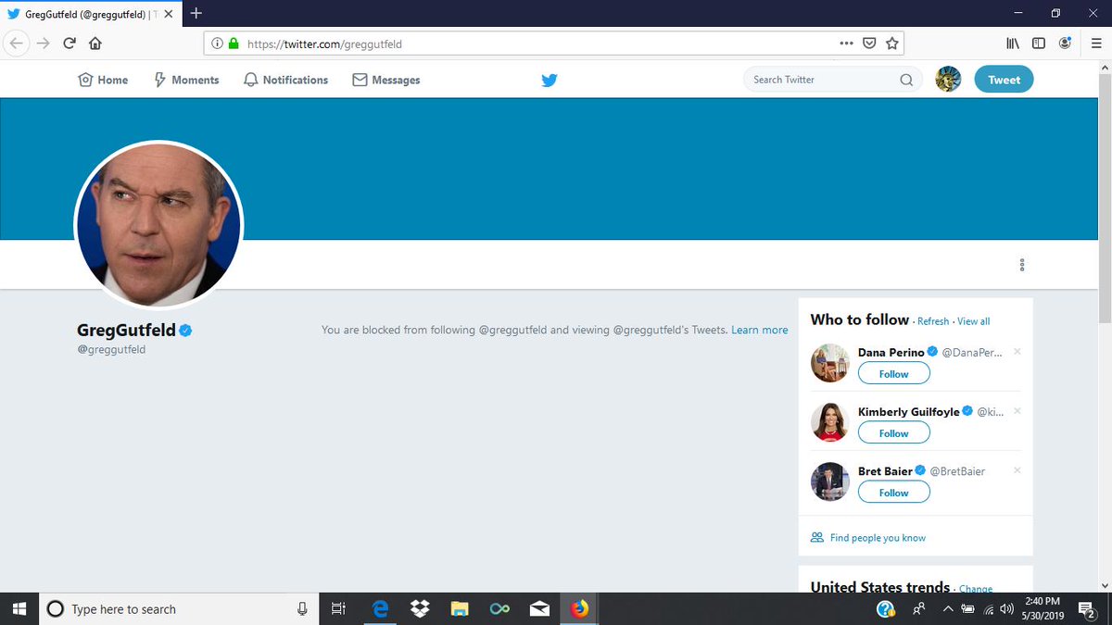Dismiss the Dana Perino suggestion
This screenshot has height=625, width=1112.
pos(1017,352)
